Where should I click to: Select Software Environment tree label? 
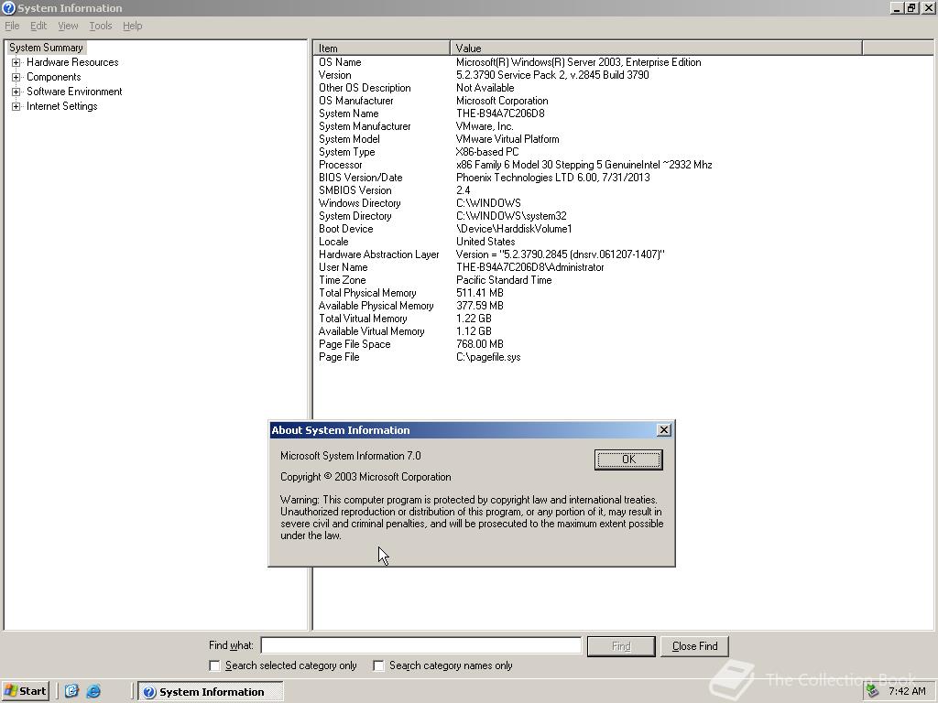tap(74, 92)
